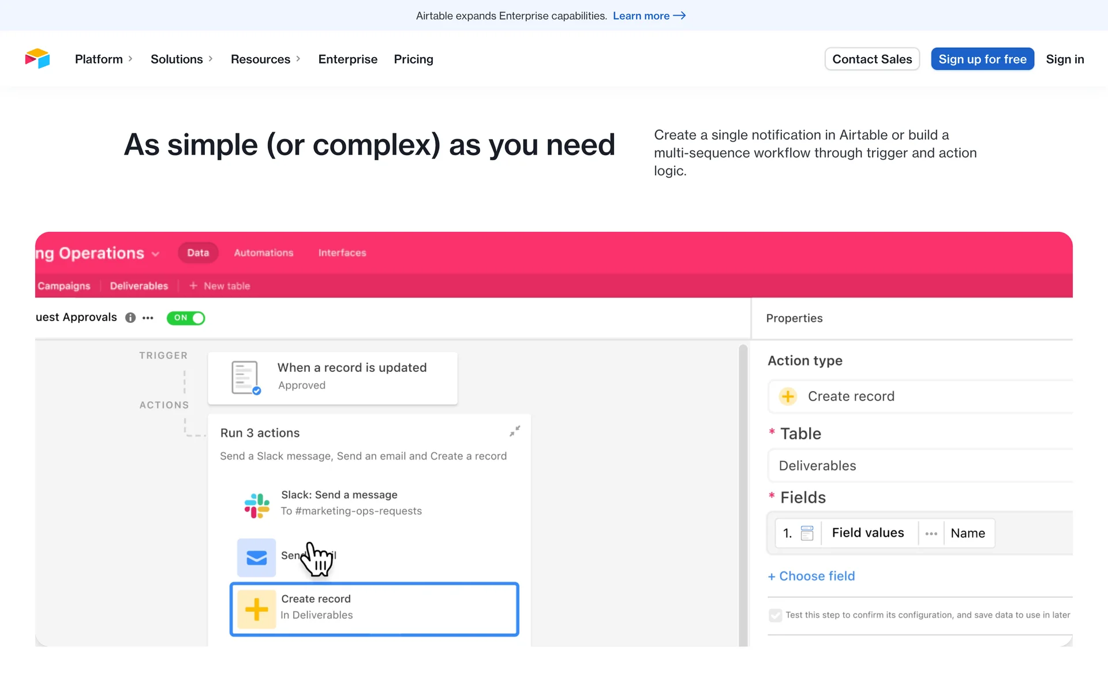The height and width of the screenshot is (692, 1108).
Task: Open the three-dot menu next to Approvals
Action: point(148,318)
